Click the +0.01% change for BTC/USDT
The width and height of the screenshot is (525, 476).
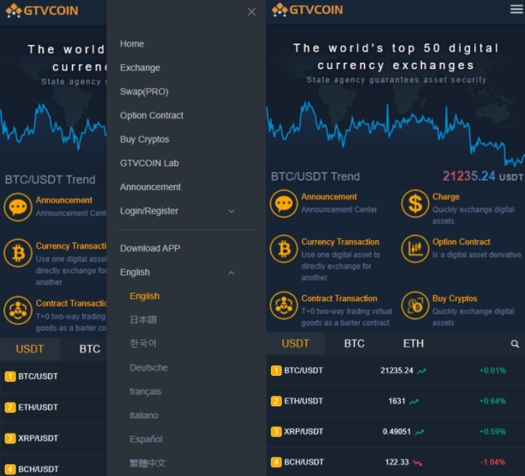pos(493,371)
